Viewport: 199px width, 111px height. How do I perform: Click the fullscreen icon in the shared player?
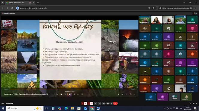(x=126, y=94)
